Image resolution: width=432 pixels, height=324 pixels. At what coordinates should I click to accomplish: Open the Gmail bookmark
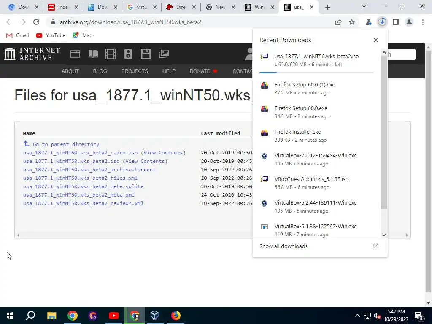(x=18, y=35)
